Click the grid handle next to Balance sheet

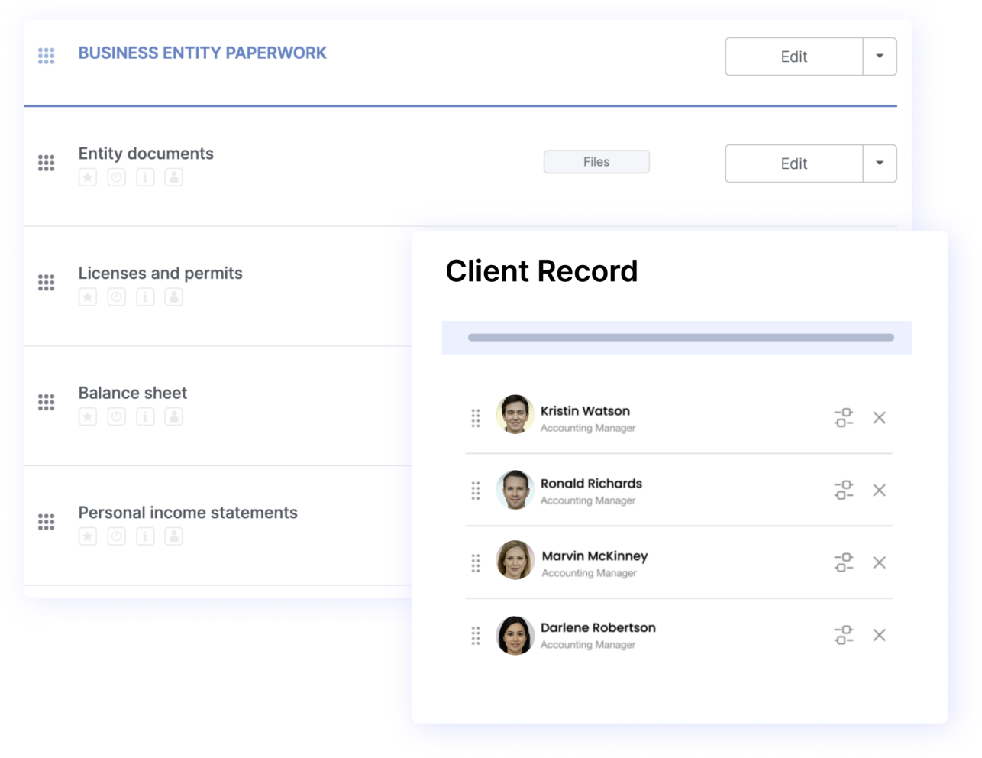click(x=47, y=403)
